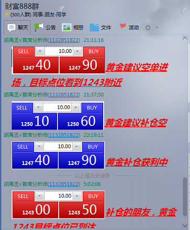This screenshot has height=230, width=190.
Task: Click the 1243 00 SELL quote image
Action: 36,210
